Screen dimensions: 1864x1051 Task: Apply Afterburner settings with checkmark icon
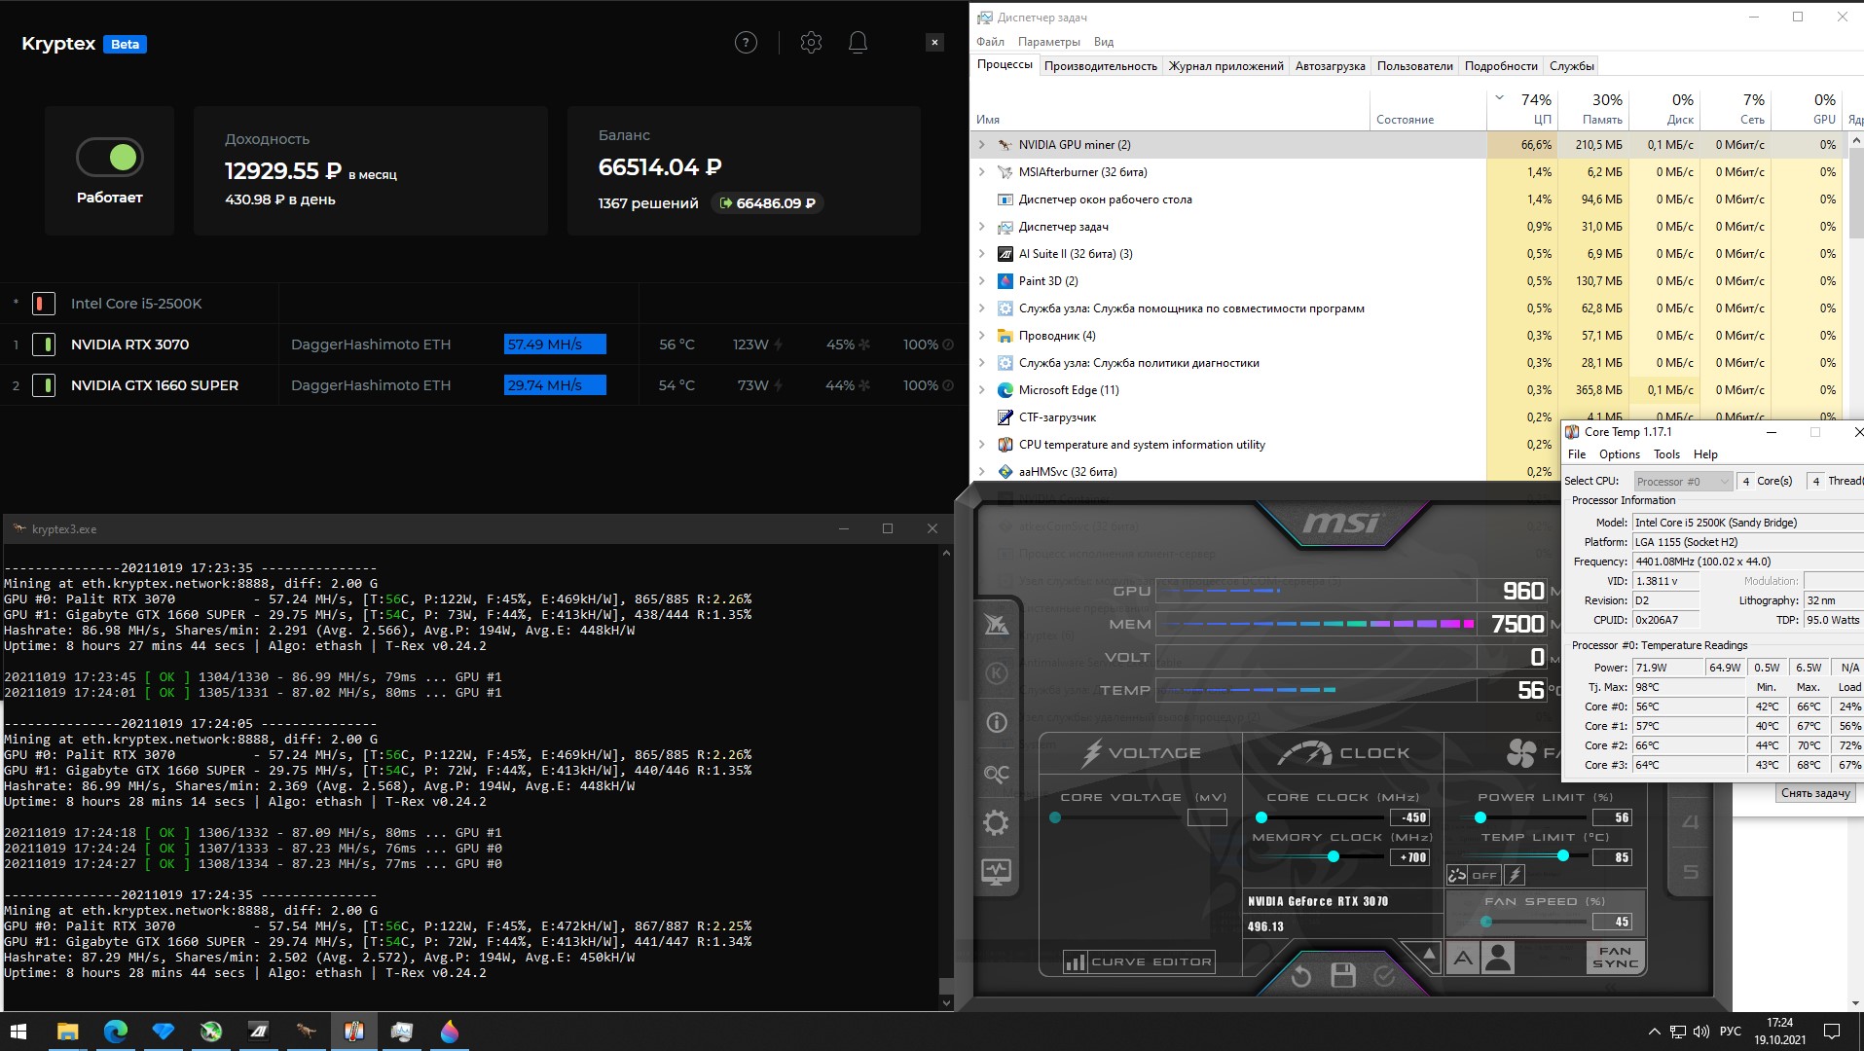coord(1384,975)
